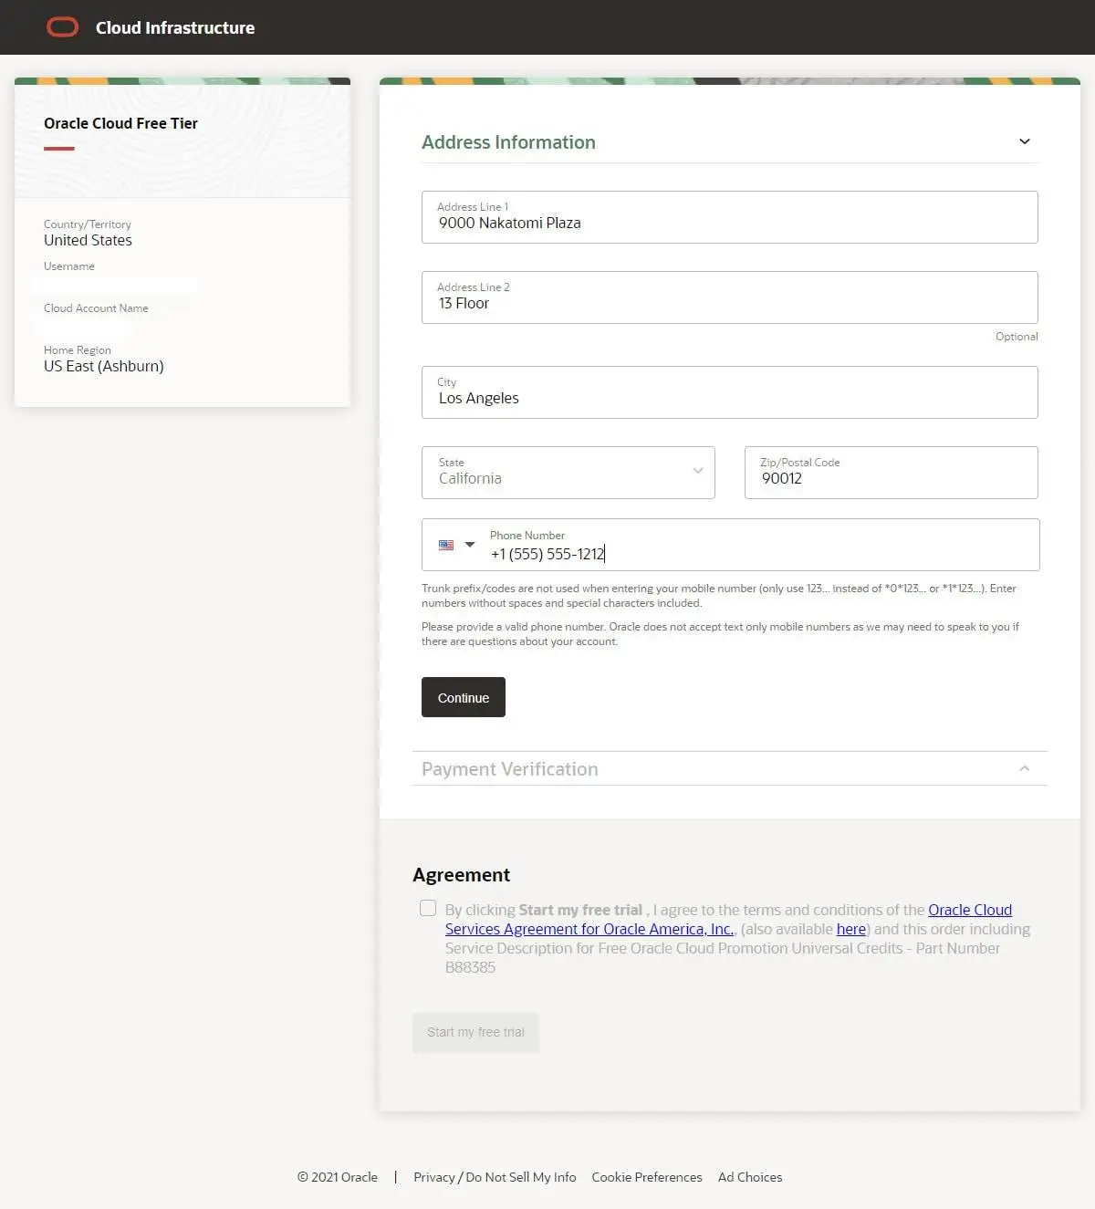Viewport: 1095px width, 1209px height.
Task: Focus the City input field
Action: [x=730, y=392]
